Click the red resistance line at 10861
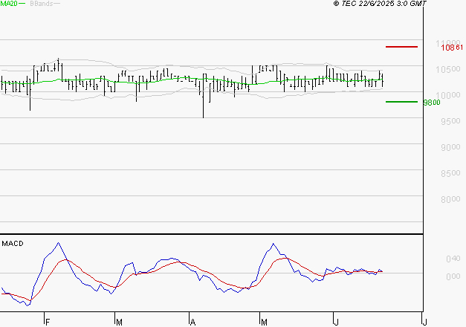Screen dimensions: 466x327 (x=401, y=47)
